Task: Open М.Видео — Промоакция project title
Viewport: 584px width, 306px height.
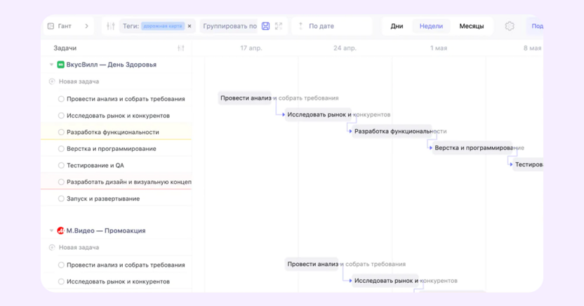Action: pyautogui.click(x=106, y=231)
